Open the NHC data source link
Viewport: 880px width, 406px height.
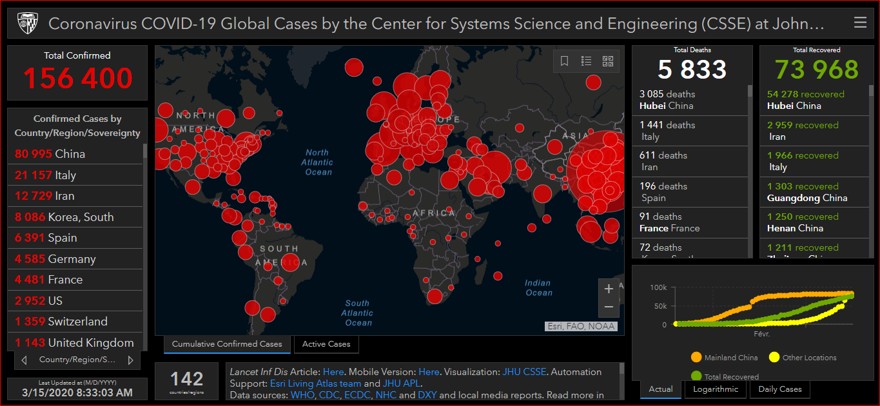(x=386, y=395)
